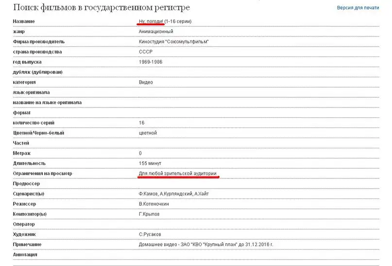Click the studio name Киностудия "Союзмультфильм"
392x266 pixels.
173,42
